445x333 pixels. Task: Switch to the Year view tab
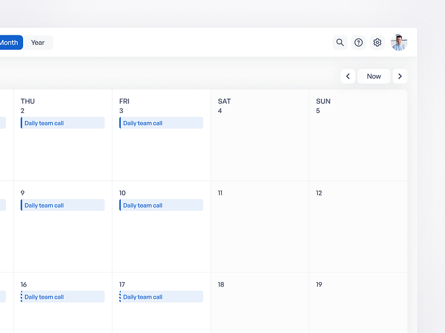point(38,43)
